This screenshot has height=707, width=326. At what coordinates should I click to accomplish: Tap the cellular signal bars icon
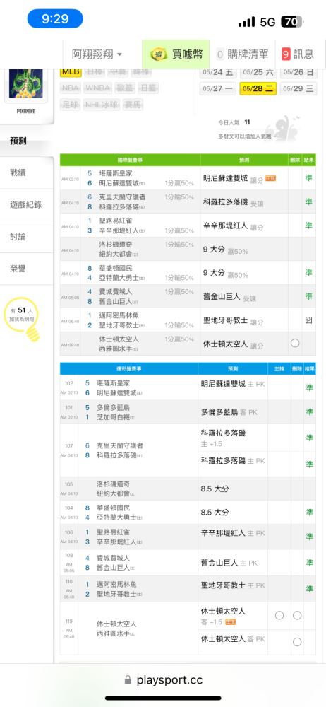coord(246,22)
